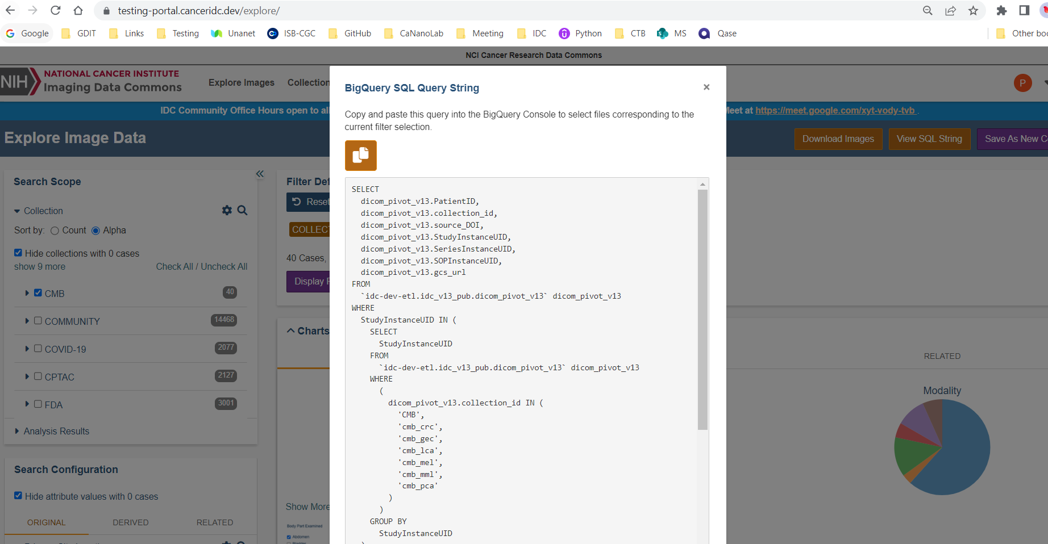Select the Count sort radio button
This screenshot has height=544, width=1048.
point(55,231)
